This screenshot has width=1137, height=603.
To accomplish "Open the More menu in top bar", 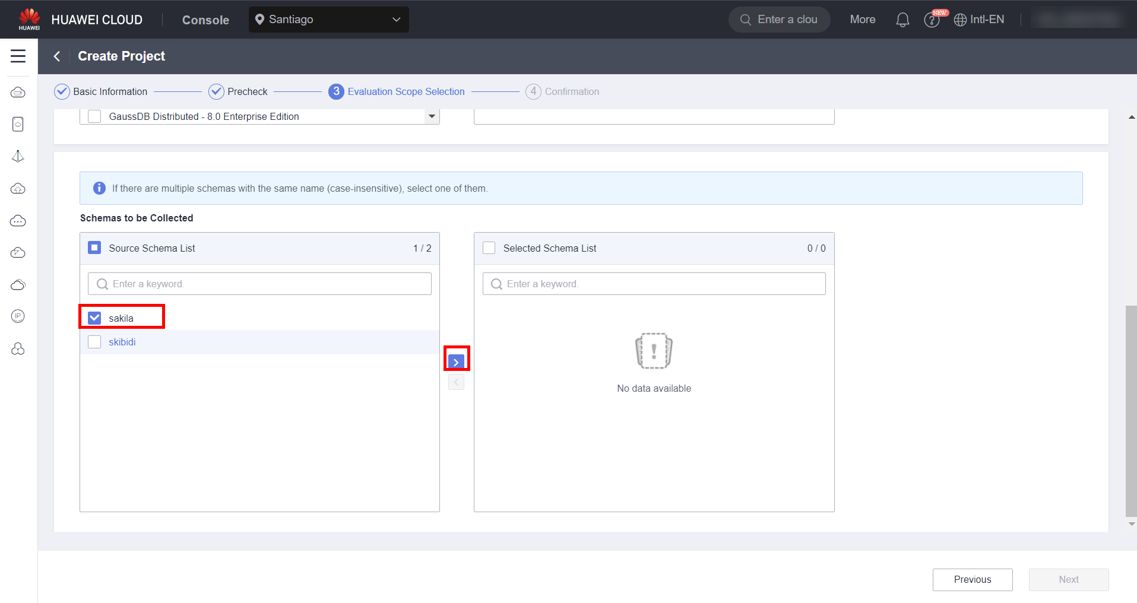I will point(862,20).
